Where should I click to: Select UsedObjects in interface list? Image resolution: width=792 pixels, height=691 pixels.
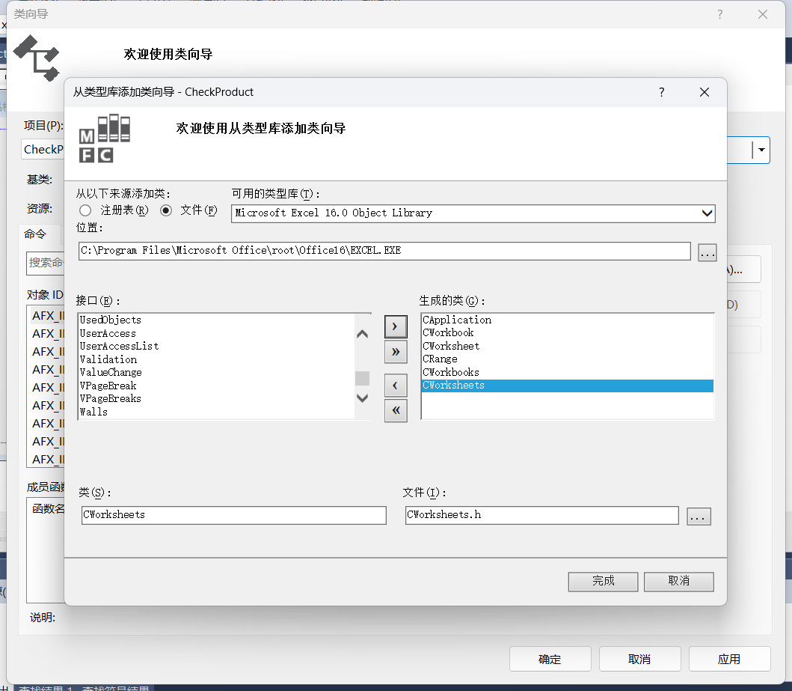coord(217,320)
